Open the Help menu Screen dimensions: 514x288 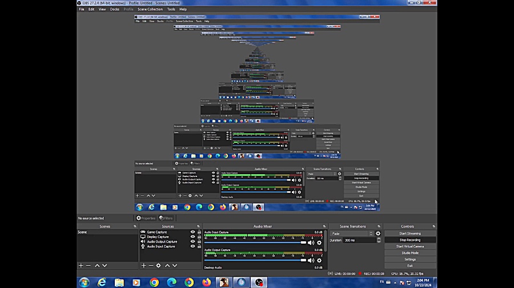tap(183, 9)
